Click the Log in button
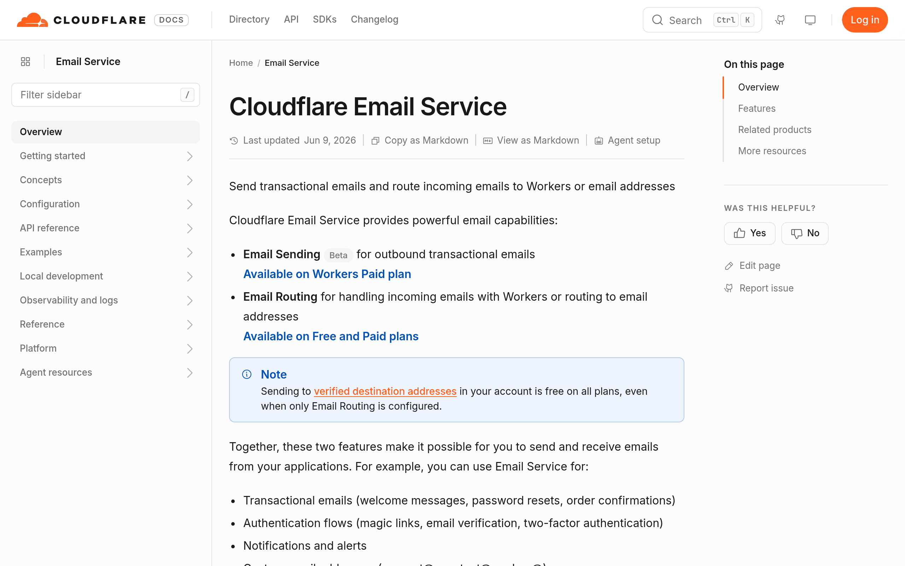 click(x=865, y=20)
